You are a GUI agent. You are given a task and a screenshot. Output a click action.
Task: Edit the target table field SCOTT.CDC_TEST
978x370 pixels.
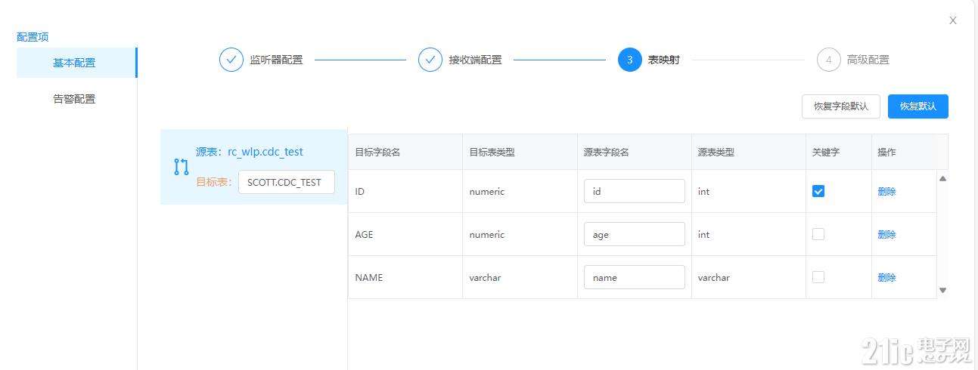point(287,182)
